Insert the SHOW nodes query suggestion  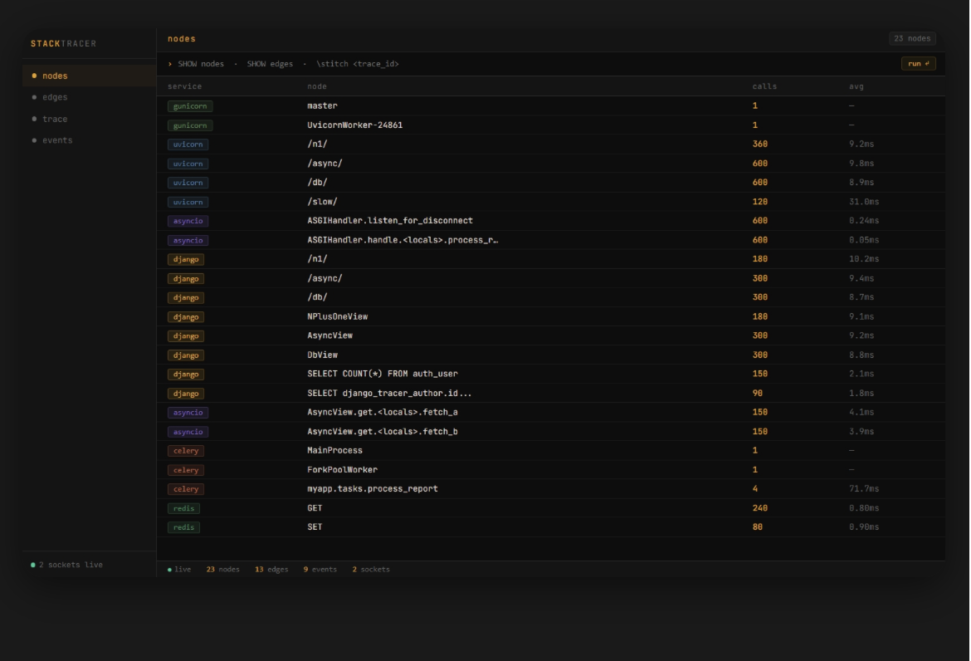[201, 64]
